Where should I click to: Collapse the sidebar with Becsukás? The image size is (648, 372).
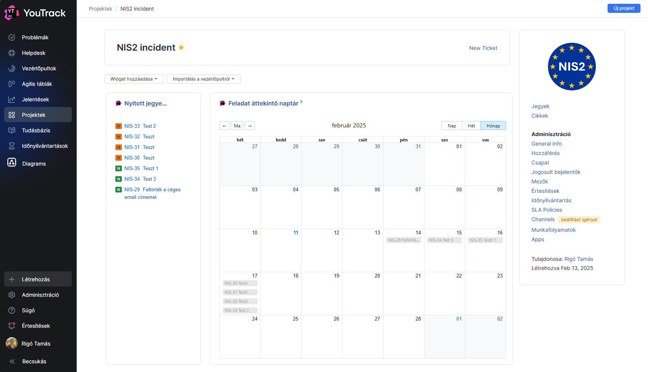pos(34,361)
